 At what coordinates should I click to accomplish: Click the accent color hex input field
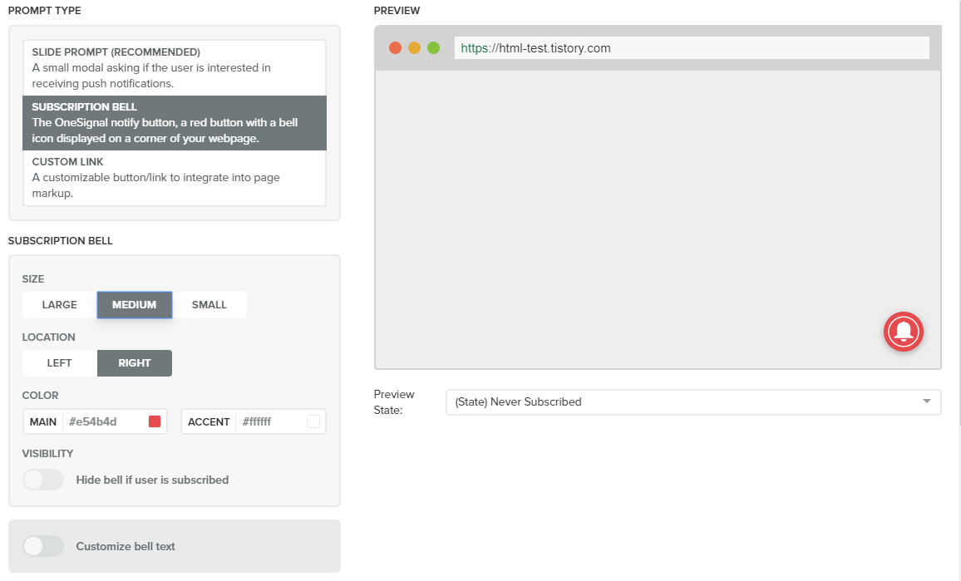269,421
